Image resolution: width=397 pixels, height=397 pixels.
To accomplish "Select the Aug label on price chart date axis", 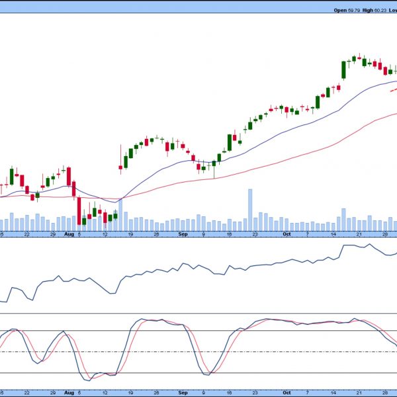I will pos(69,234).
